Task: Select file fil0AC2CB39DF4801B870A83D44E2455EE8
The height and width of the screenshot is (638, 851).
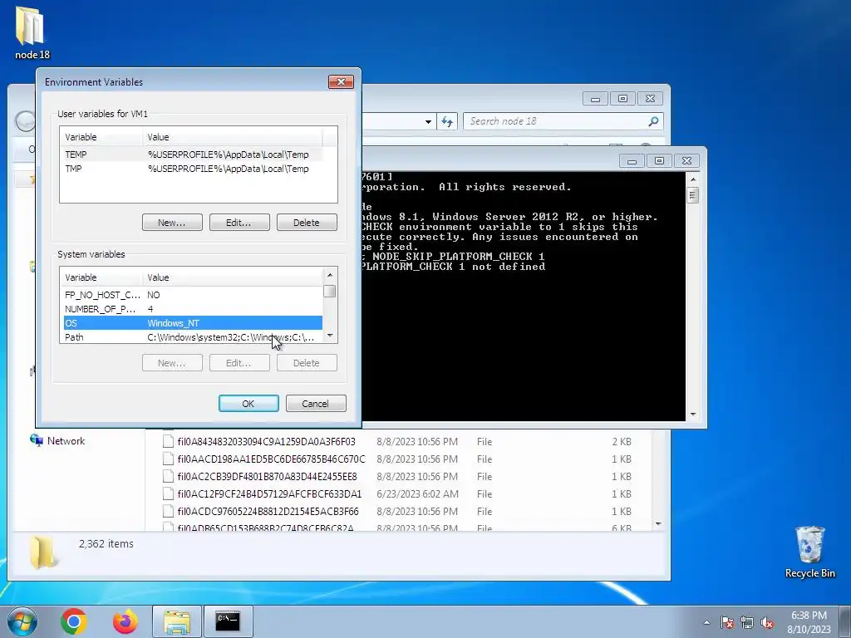Action: (267, 476)
